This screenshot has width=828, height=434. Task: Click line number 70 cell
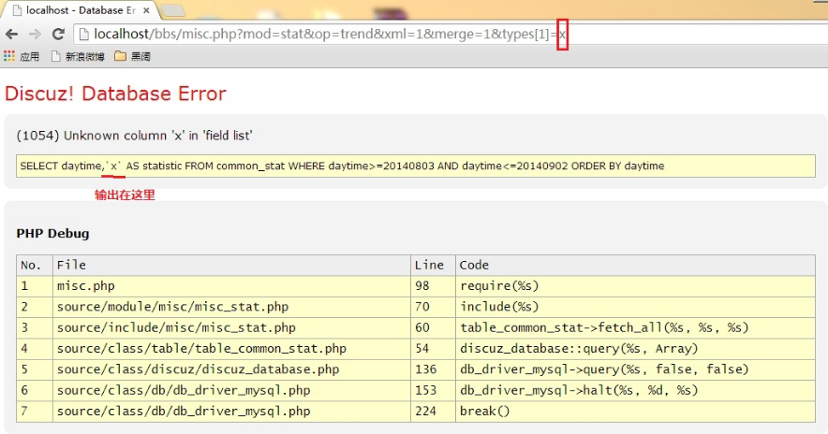pos(433,307)
